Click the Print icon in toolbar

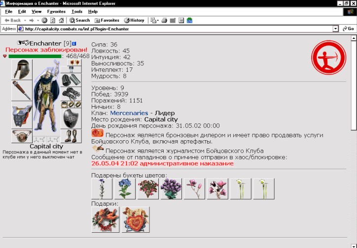pos(164,21)
